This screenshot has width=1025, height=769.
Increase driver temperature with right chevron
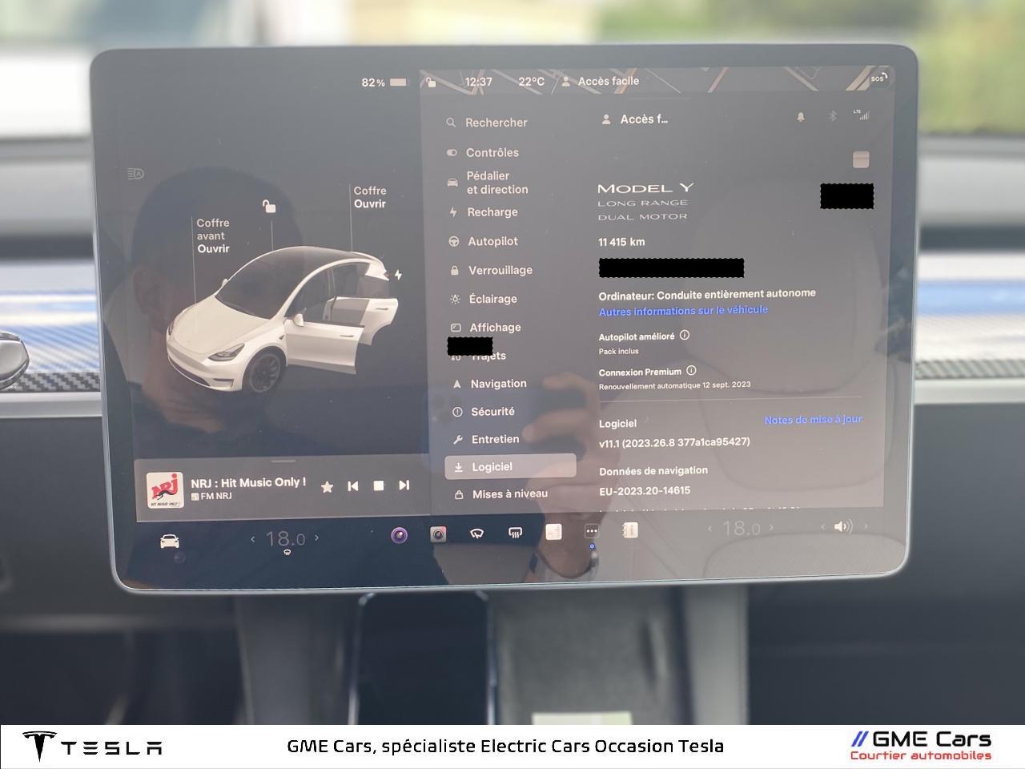pos(317,537)
